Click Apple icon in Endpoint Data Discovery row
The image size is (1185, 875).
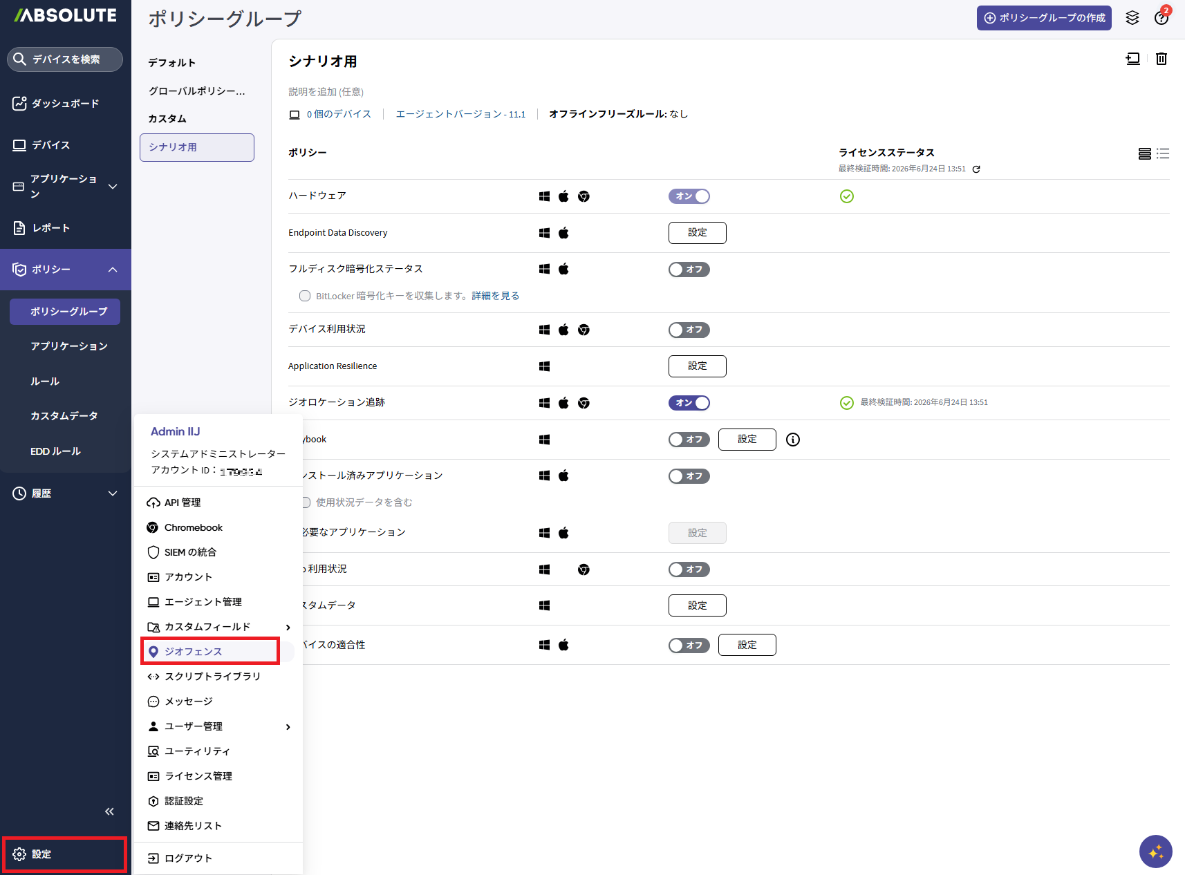click(564, 233)
